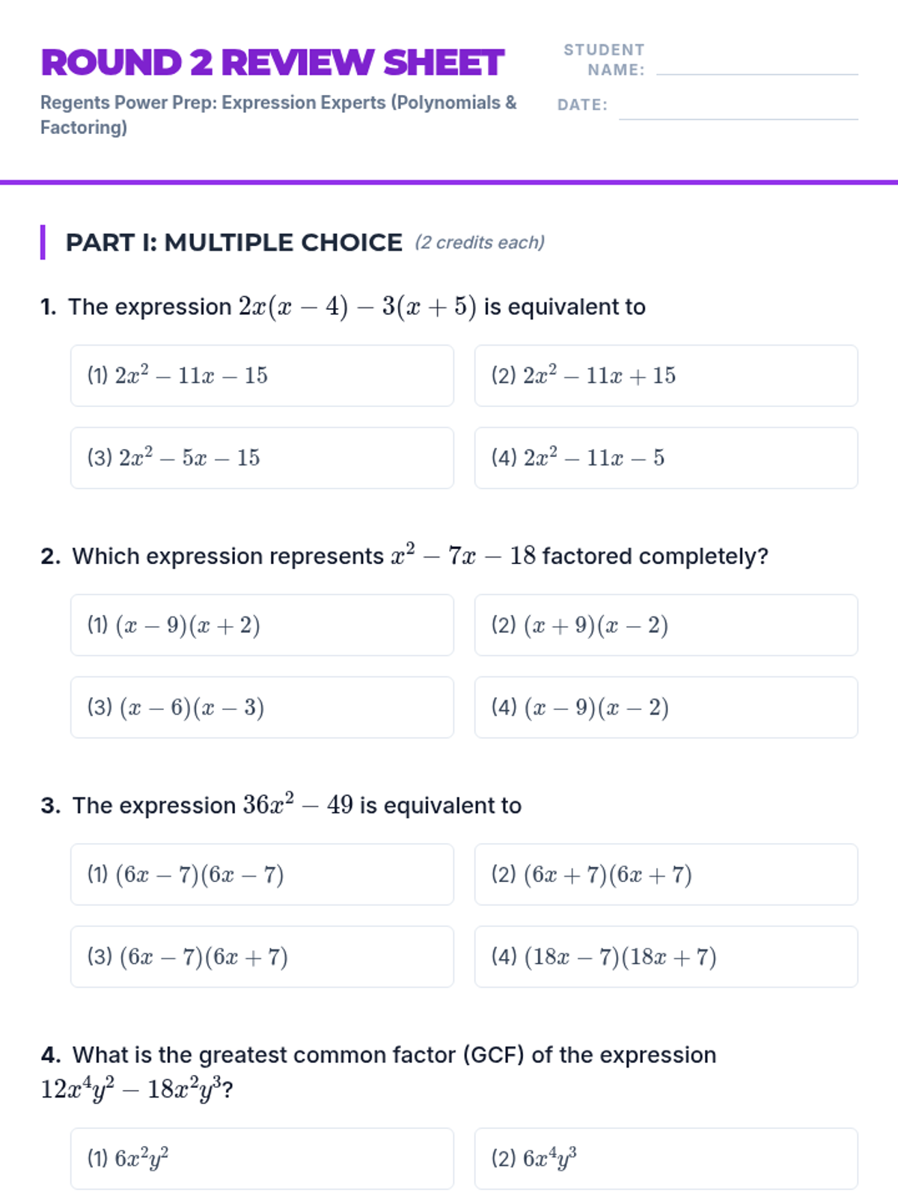Select answer (1) 2x²−11x−15 for question 1
This screenshot has height=1197, width=898.
coord(262,376)
